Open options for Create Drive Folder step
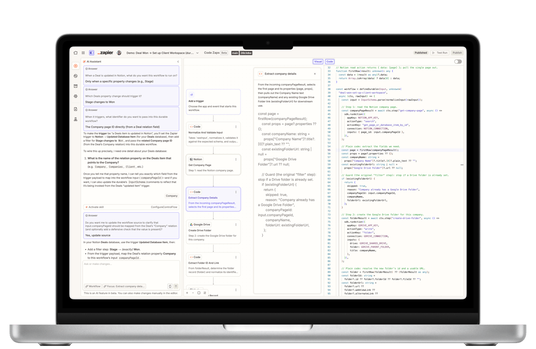Image resolution: width=536 pixels, height=349 pixels. 236,224
